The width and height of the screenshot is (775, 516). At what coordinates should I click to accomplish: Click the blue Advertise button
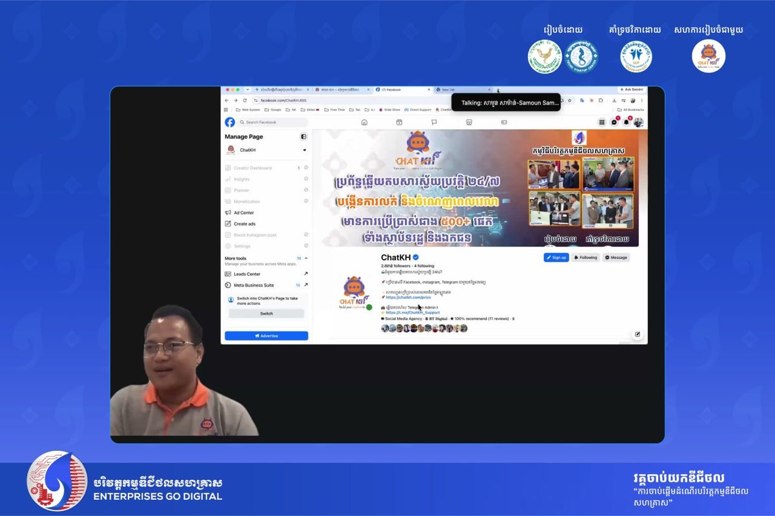pyautogui.click(x=266, y=336)
